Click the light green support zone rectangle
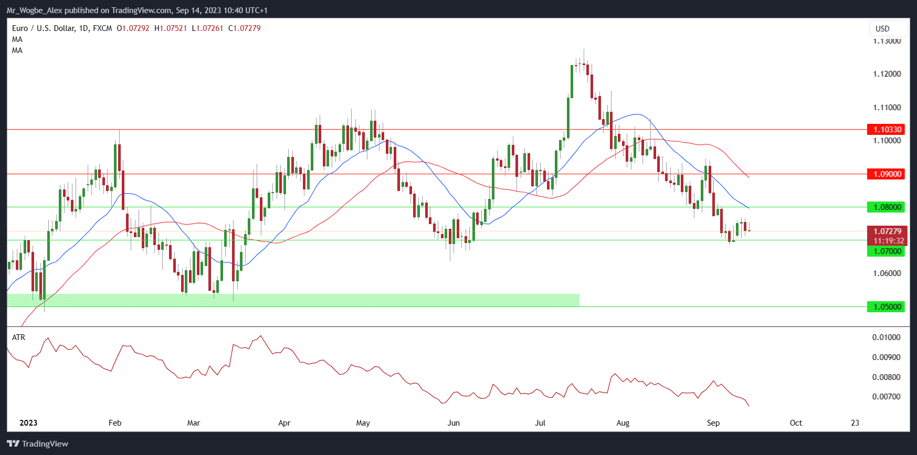The height and width of the screenshot is (455, 917). click(293, 300)
